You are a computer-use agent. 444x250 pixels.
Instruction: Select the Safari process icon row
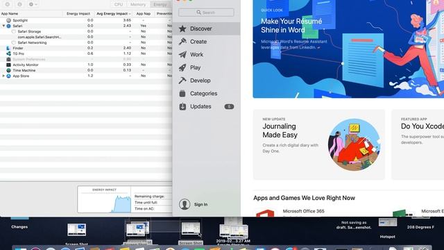pos(8,26)
